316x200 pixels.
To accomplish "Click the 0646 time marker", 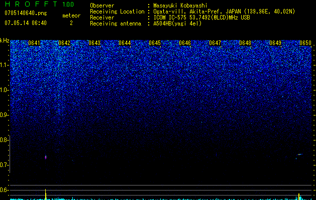I will pyautogui.click(x=185, y=43).
